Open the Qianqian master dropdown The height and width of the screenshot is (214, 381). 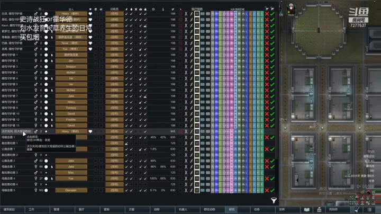tap(71, 190)
